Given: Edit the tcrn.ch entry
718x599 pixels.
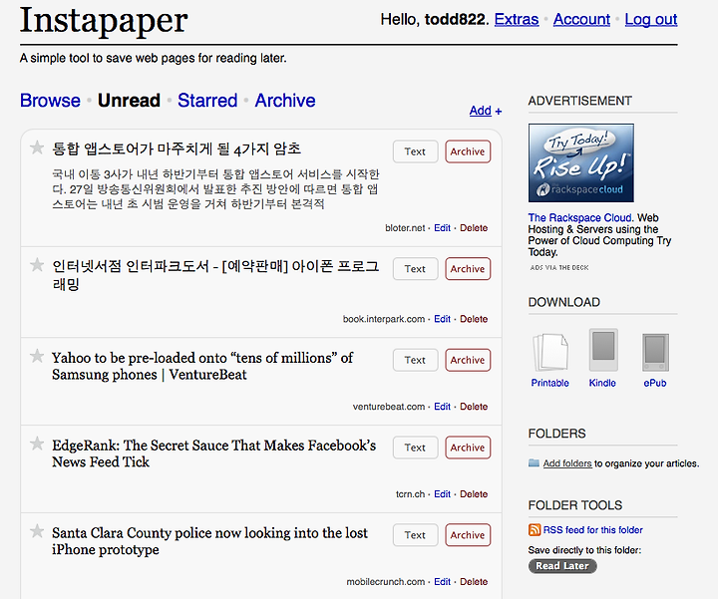Looking at the screenshot, I should 442,494.
